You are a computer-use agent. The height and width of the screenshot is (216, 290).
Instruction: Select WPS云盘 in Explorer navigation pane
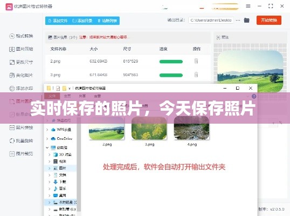click(x=61, y=130)
